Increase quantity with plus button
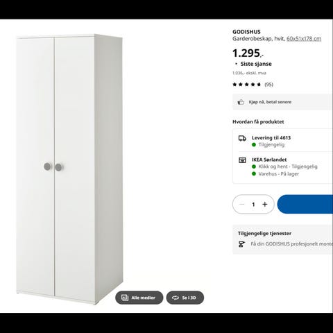The width and height of the screenshot is (333, 333). [265, 204]
